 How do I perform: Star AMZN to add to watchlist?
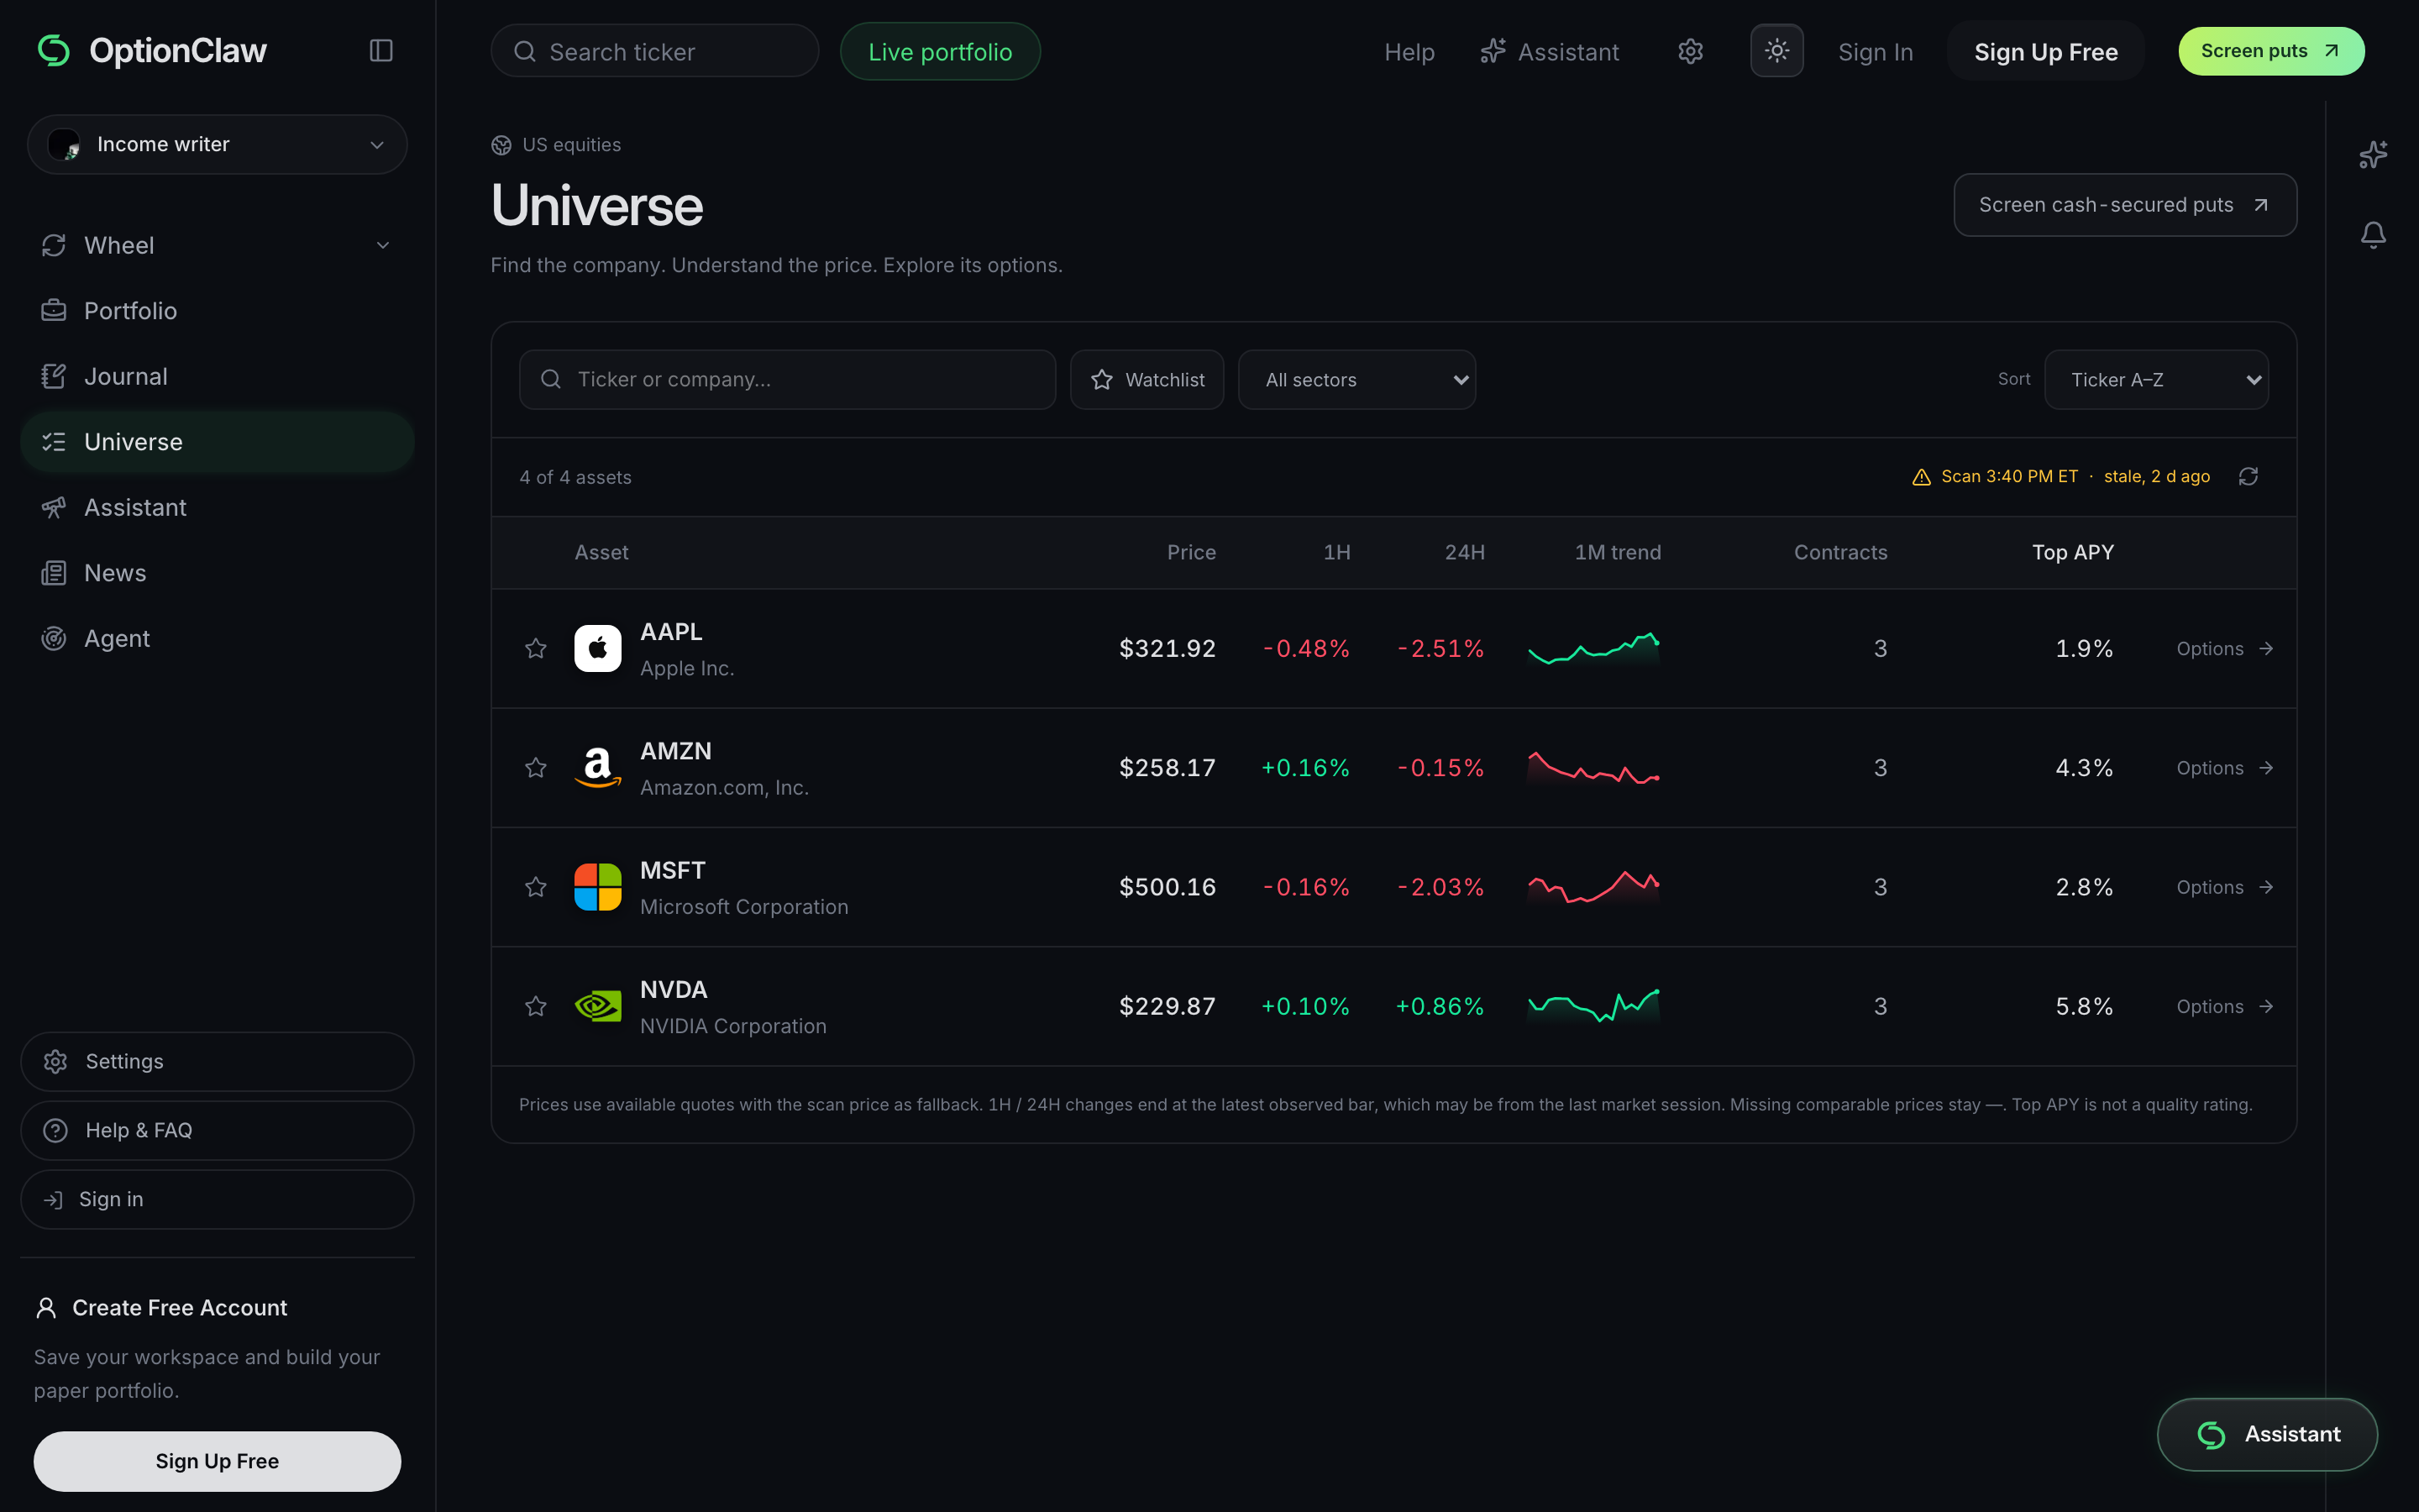tap(536, 767)
